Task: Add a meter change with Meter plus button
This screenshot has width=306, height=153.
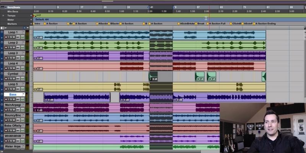Action: click(31, 20)
